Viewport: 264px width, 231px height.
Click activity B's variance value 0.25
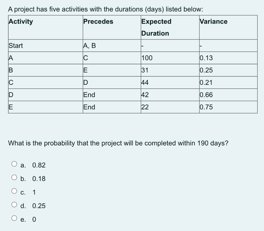tap(206, 70)
